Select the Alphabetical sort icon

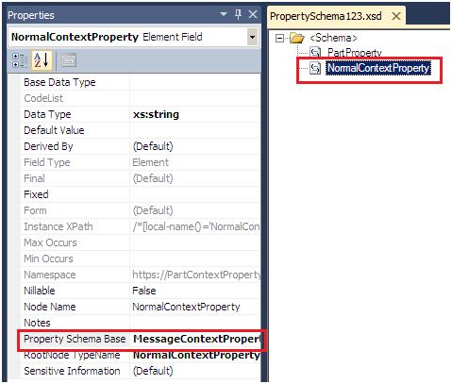click(x=42, y=59)
